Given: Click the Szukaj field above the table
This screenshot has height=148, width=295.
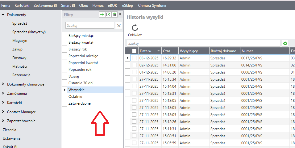Looking at the screenshot, I should click(x=203, y=43).
